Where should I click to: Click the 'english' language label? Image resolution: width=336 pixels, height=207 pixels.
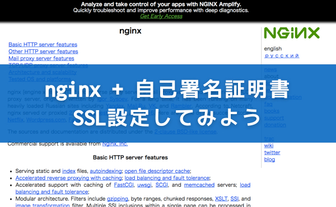pyautogui.click(x=273, y=49)
